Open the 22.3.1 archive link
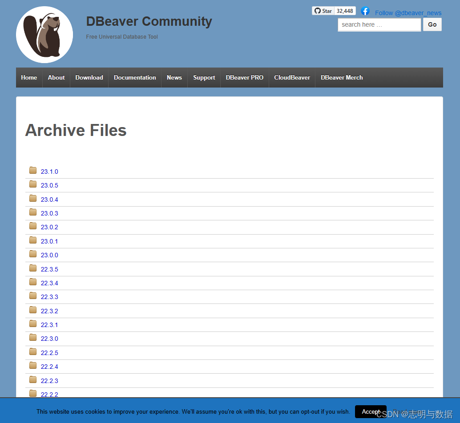 (49, 325)
